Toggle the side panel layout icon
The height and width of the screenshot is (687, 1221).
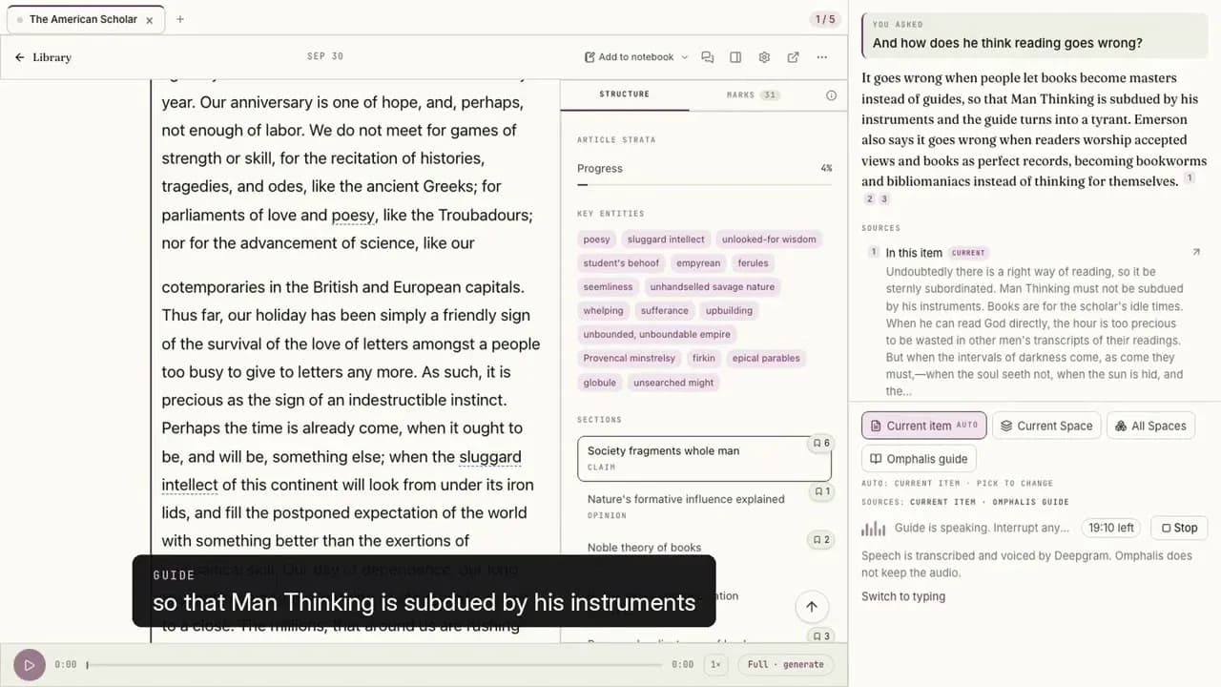735,57
